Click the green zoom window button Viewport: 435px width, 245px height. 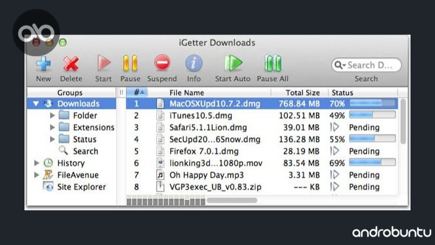[63, 42]
